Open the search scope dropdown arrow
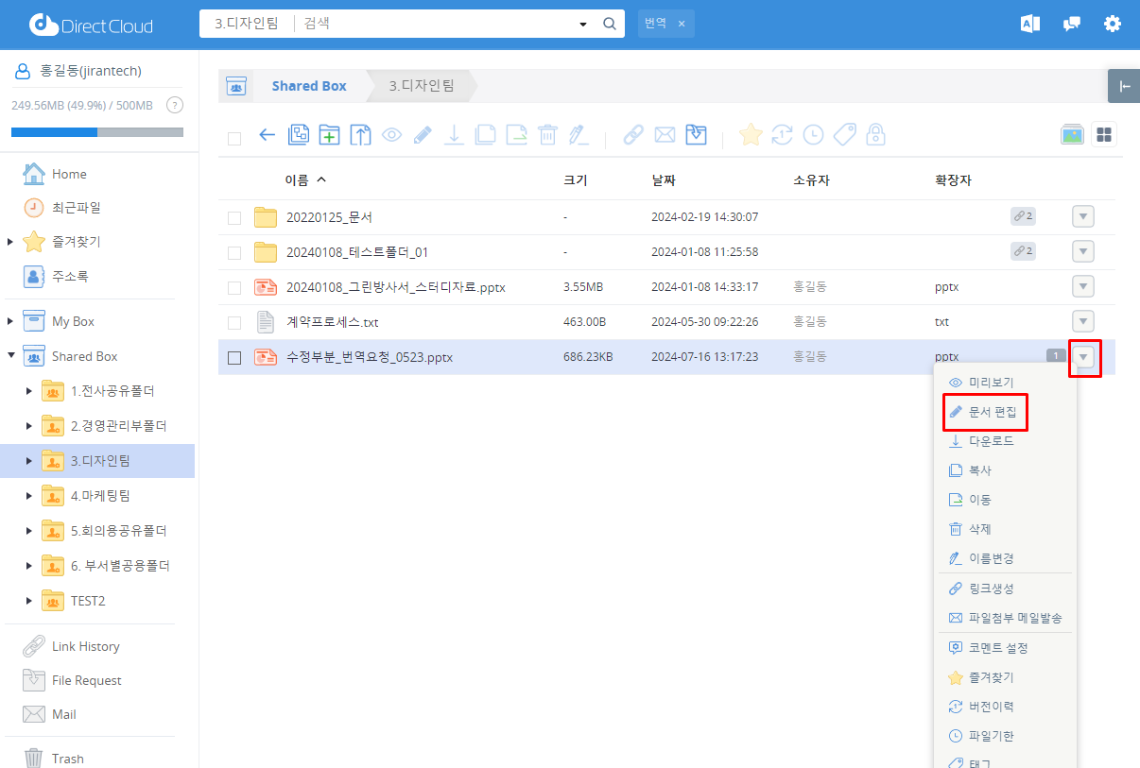This screenshot has height=768, width=1140. coord(582,24)
